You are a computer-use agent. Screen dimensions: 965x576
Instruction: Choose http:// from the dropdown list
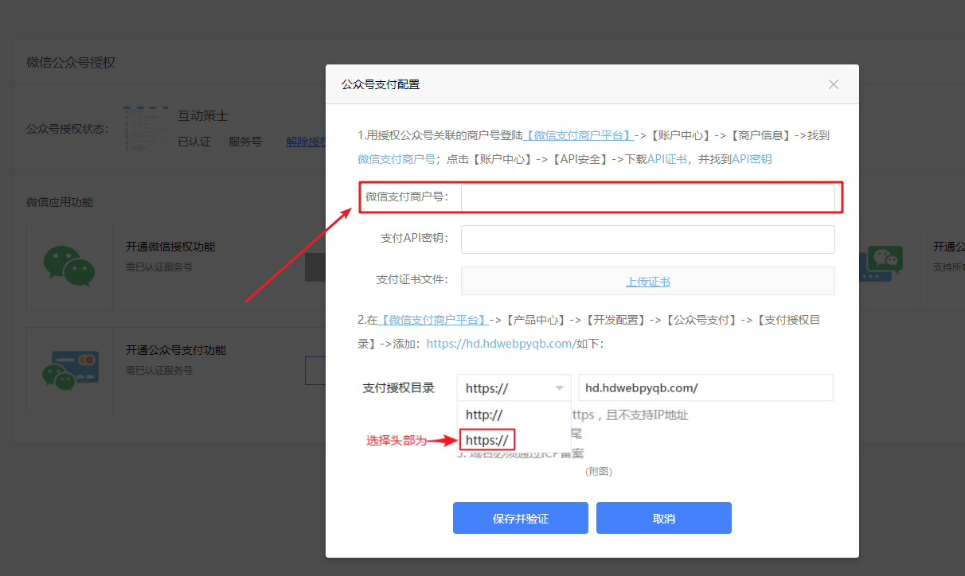point(484,414)
